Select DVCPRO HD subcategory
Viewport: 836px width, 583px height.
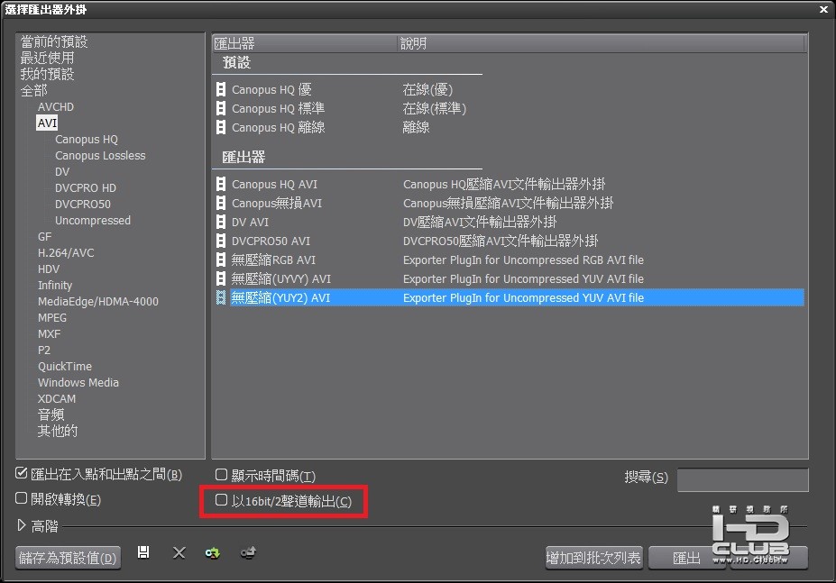tap(86, 188)
